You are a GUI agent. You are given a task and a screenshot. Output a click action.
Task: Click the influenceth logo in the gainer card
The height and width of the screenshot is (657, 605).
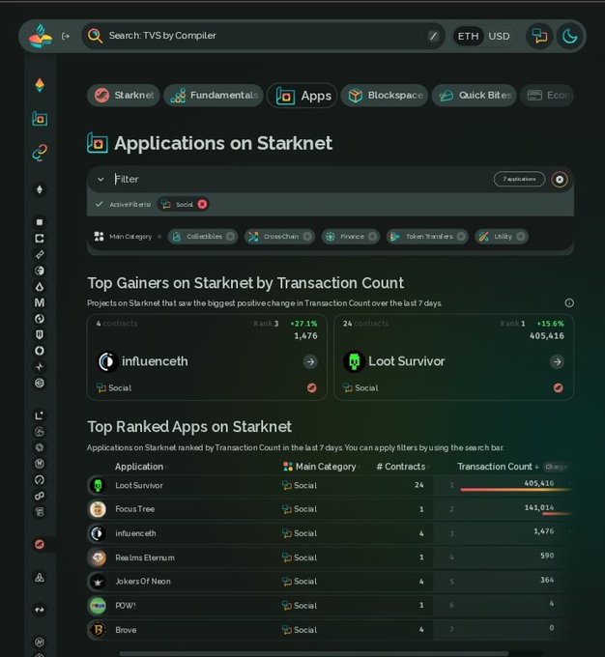pyautogui.click(x=107, y=361)
